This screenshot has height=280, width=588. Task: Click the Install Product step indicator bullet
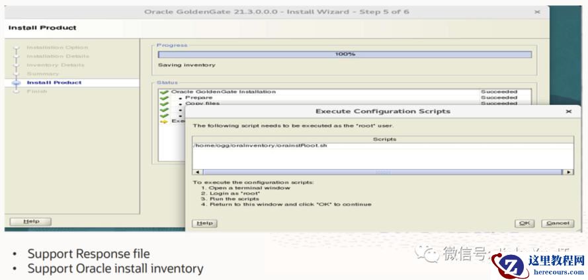(x=17, y=83)
